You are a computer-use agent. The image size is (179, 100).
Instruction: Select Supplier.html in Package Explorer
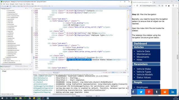pyautogui.click(x=11, y=38)
